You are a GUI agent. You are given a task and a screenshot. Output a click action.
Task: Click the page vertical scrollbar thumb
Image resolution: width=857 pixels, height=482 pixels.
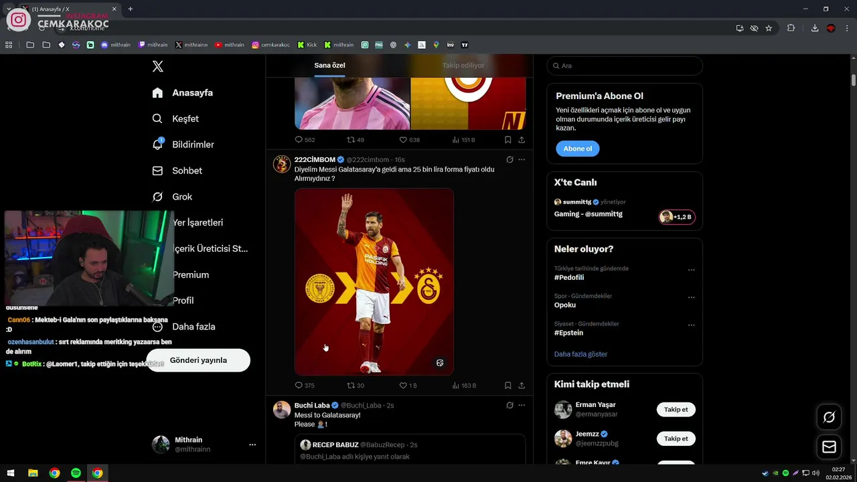pos(854,80)
